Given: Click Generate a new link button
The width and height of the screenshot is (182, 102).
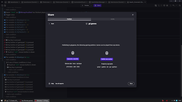Looking at the screenshot, I should [73, 59].
